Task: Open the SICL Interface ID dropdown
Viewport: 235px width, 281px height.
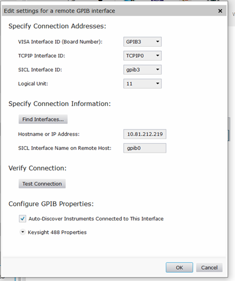Action: [x=142, y=70]
